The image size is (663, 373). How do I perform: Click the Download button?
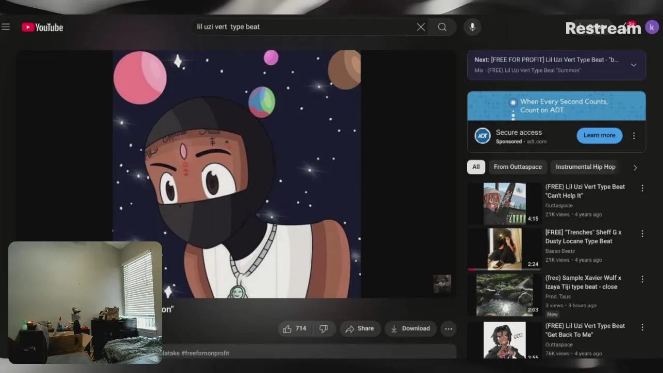(x=410, y=328)
